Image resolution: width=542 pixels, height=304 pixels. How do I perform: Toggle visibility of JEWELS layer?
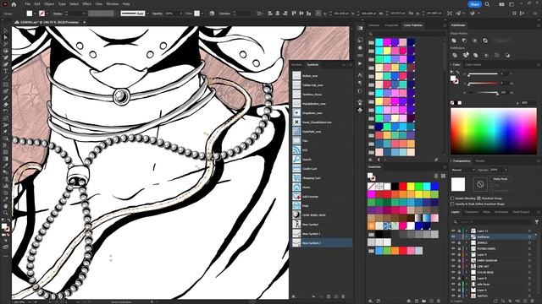[x=453, y=242]
